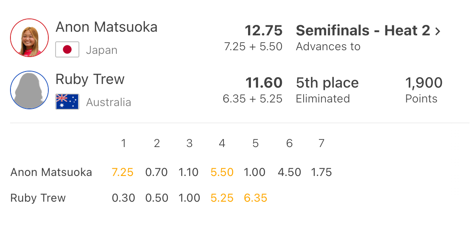Click Anon Matsuoka name in header
Viewport: 474px width, 231px height.
106,27
